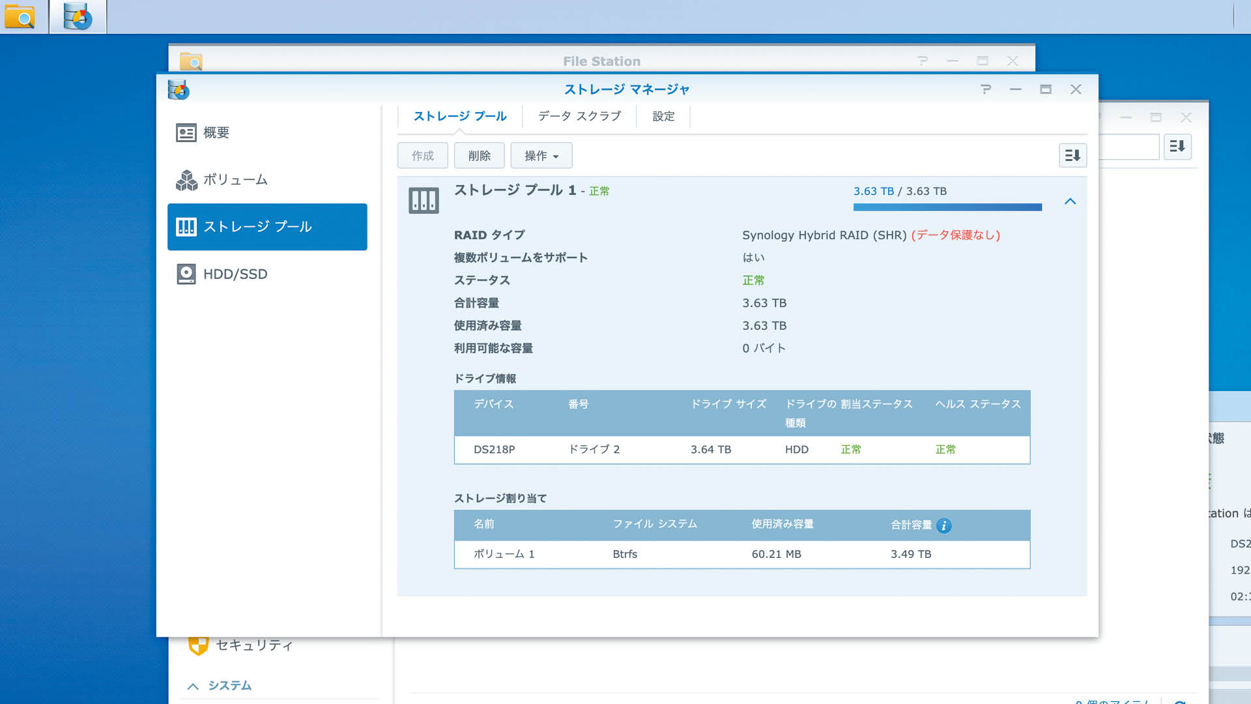This screenshot has width=1251, height=704.
Task: Click the Btrfs file system cell
Action: coord(625,554)
